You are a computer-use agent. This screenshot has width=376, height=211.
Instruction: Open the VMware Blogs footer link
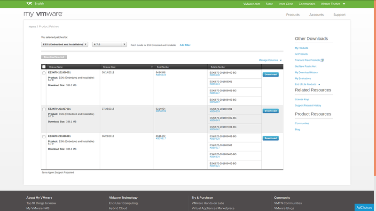click(x=284, y=208)
